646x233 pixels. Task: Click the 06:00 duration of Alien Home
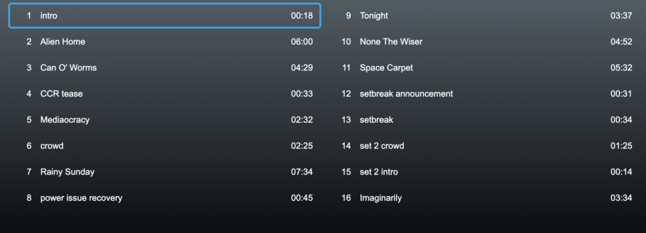click(302, 42)
